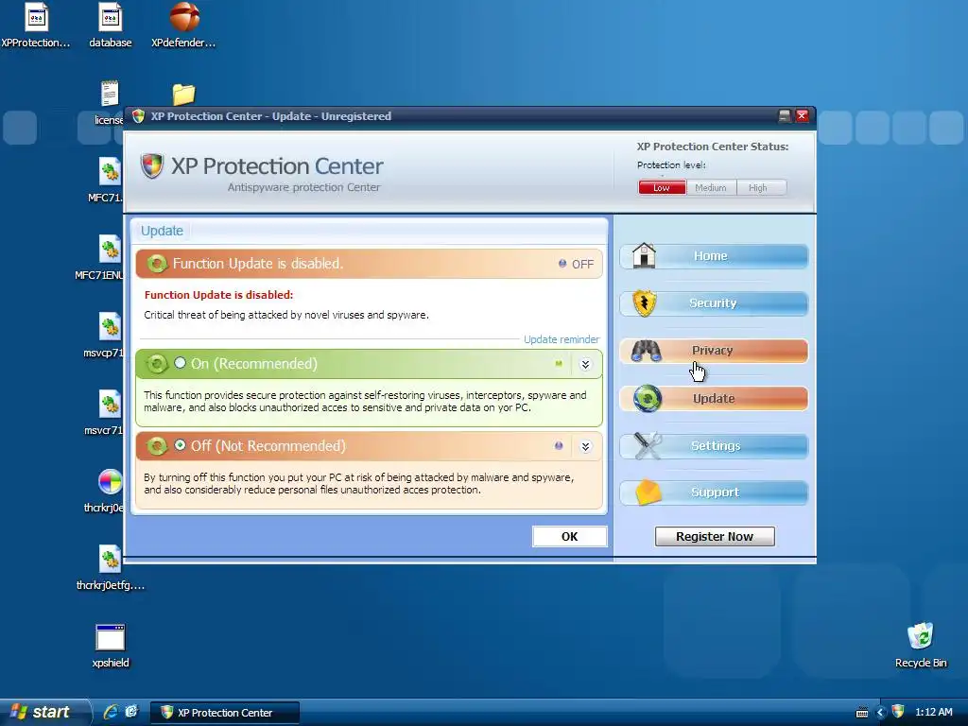Click the orange icon in Off (Not Recommended) row
Screen dimensions: 968x726
coord(157,446)
